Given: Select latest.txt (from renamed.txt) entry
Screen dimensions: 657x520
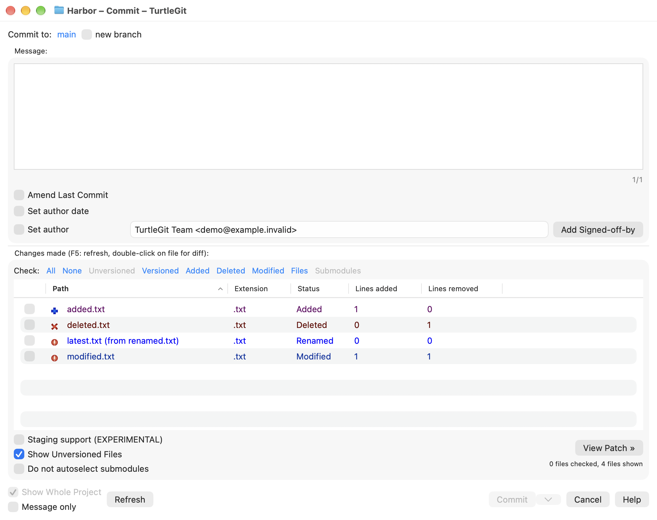Looking at the screenshot, I should 123,341.
